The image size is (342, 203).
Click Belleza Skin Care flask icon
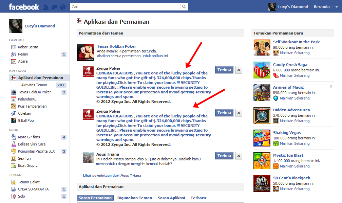[14, 144]
